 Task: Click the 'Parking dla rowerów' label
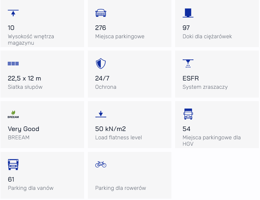(x=121, y=188)
